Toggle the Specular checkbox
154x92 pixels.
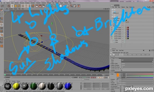point(121,91)
